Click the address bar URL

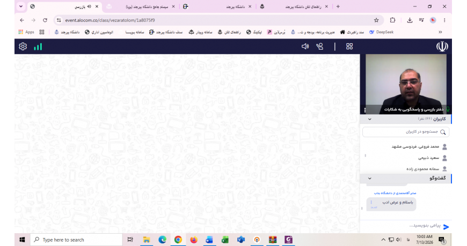click(x=110, y=20)
